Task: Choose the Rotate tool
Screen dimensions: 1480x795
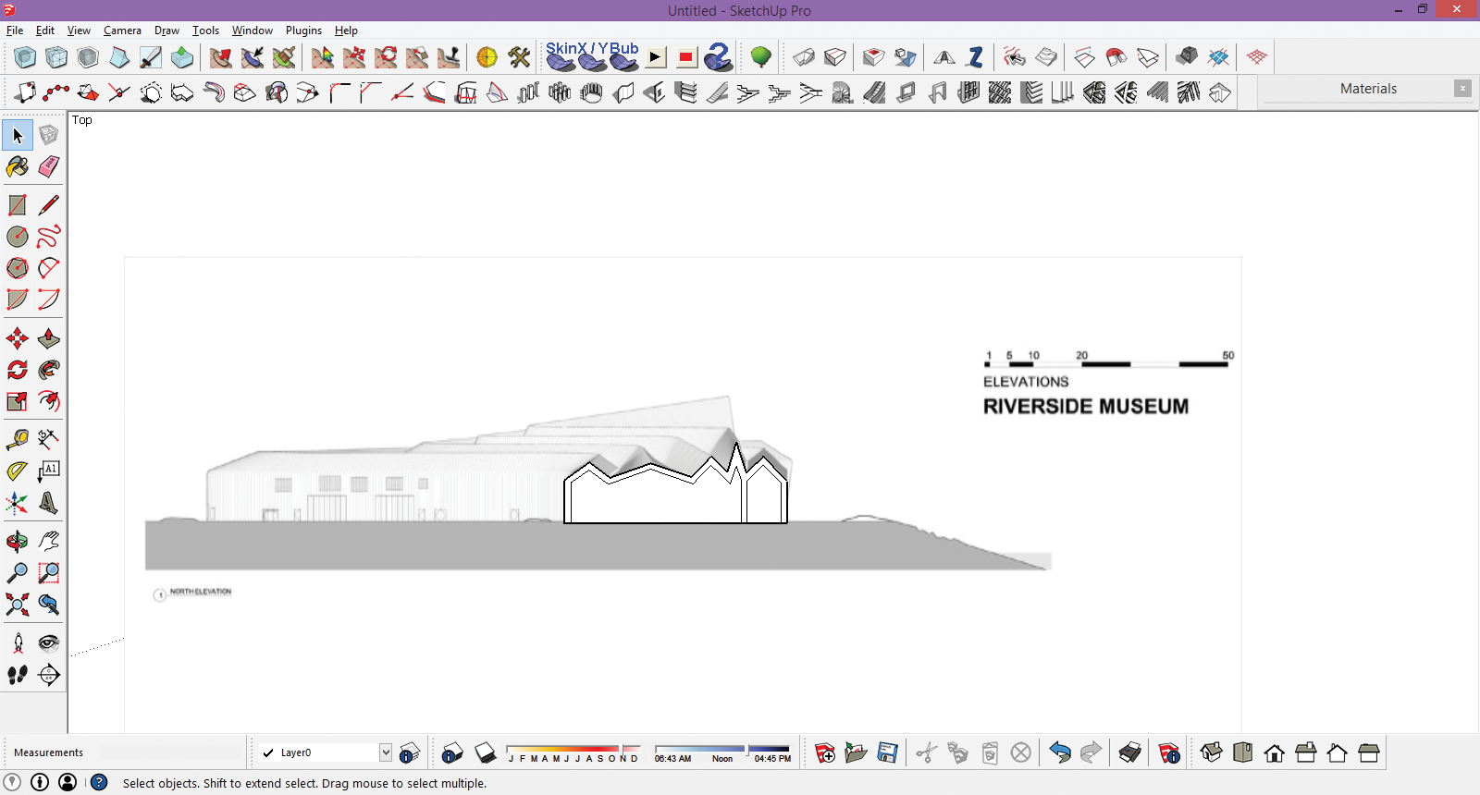Action: pos(18,370)
